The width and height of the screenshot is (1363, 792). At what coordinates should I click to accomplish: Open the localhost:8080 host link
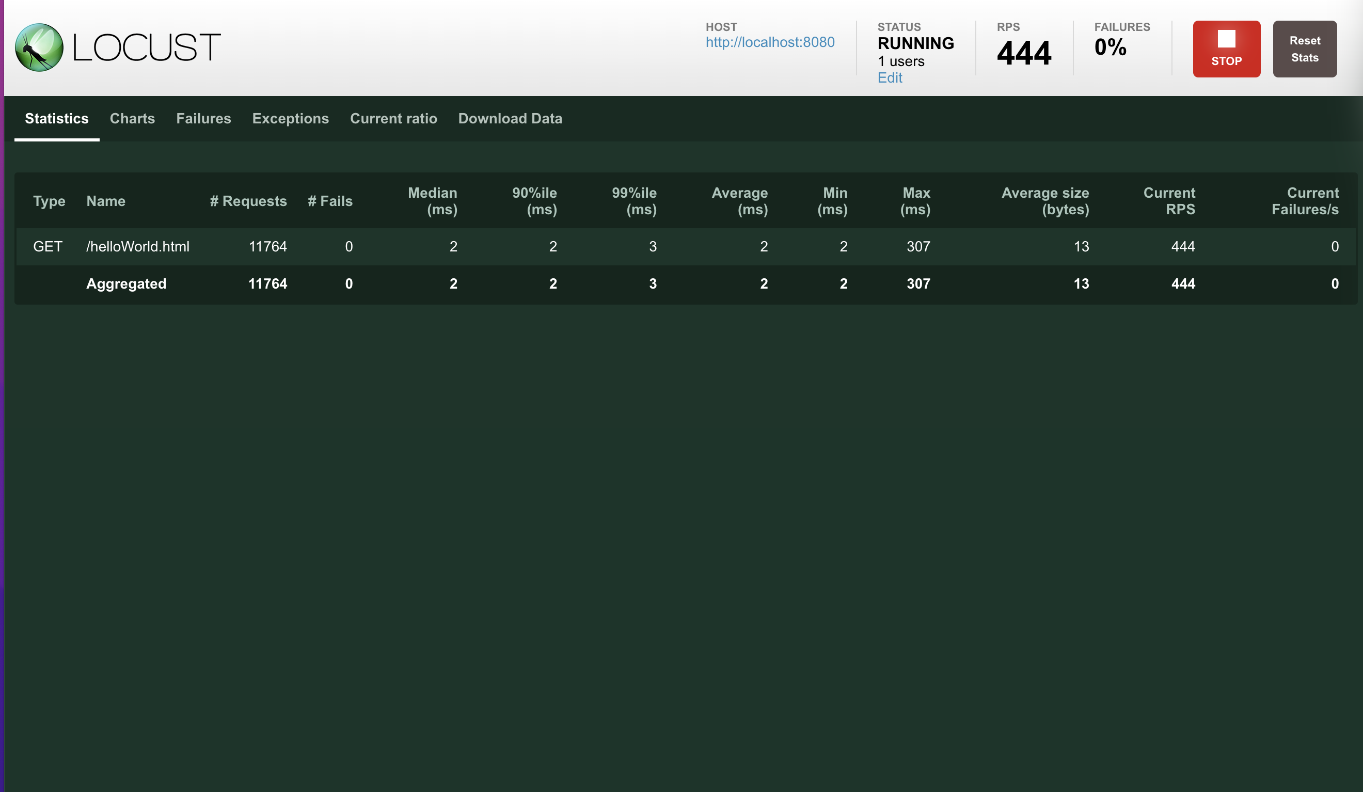pyautogui.click(x=770, y=42)
